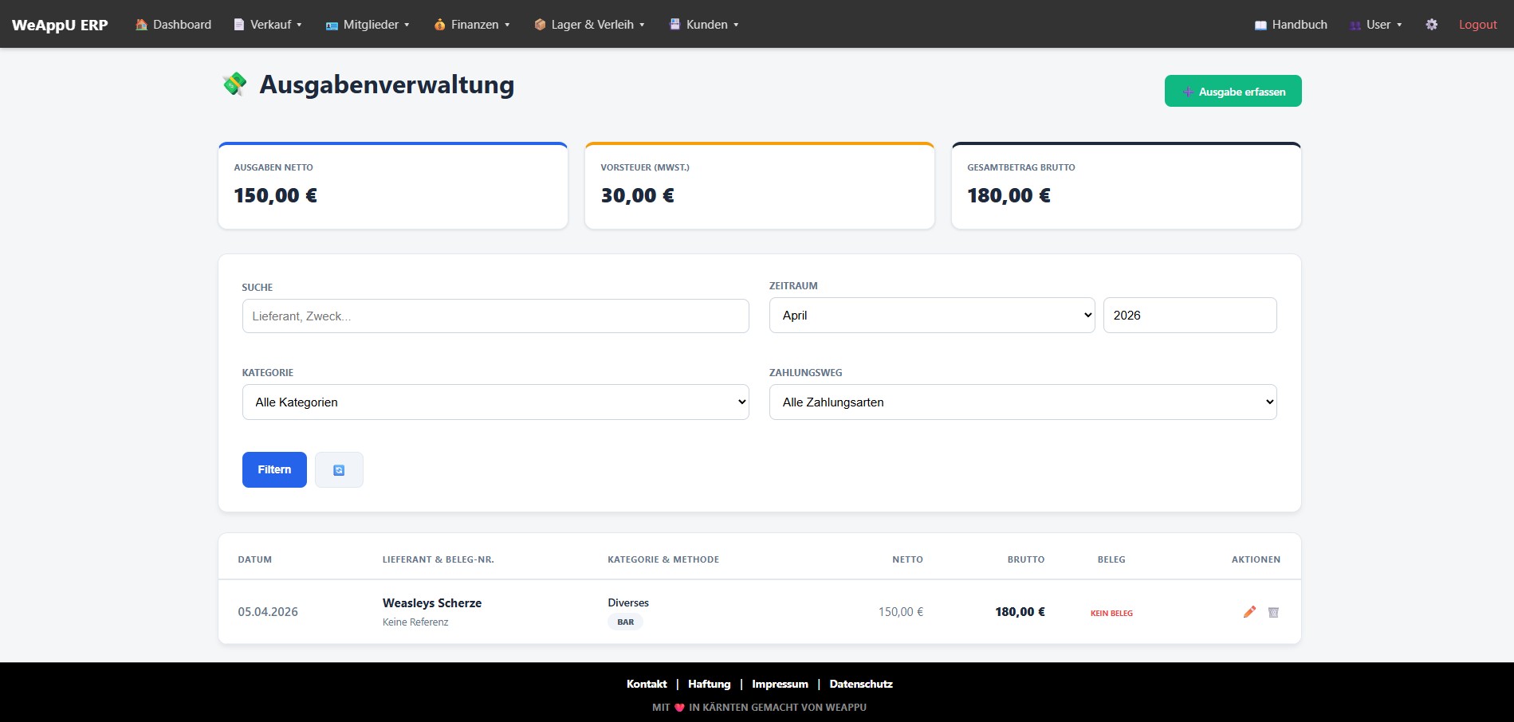Open the User account dropdown

[1375, 25]
